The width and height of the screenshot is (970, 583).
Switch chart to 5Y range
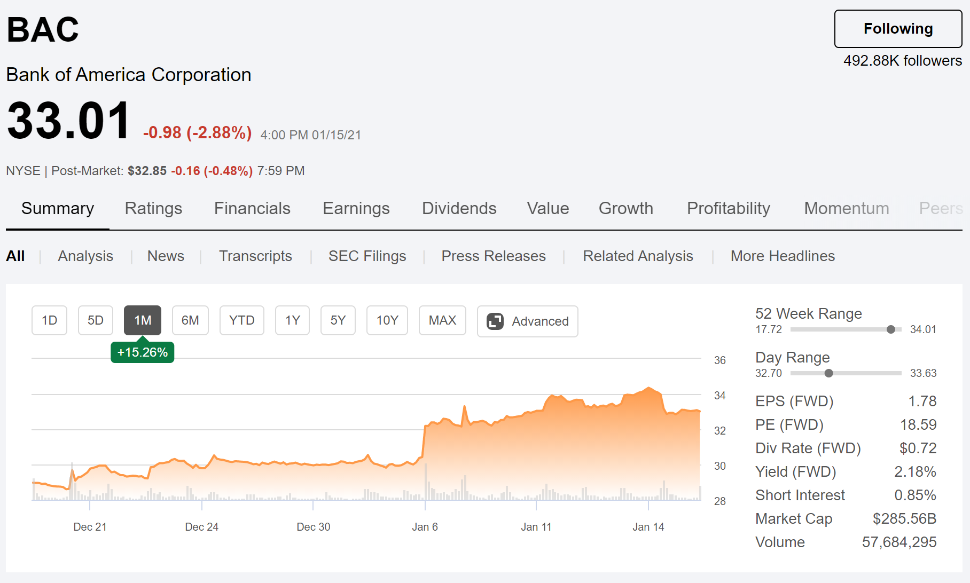pos(338,320)
